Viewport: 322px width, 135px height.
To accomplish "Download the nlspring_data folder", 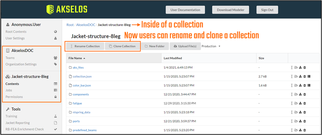I will coord(300,112).
